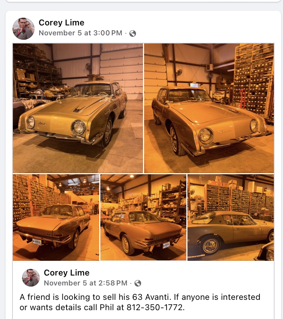View the bottom-left rear view Avanti photo
Image resolution: width=283 pixels, height=319 pixels.
click(x=56, y=217)
